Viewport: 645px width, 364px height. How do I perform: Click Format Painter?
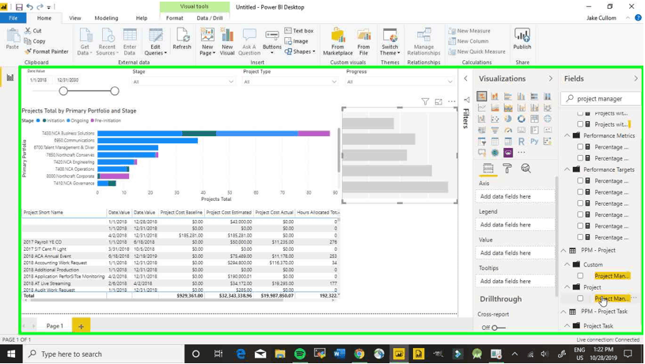tap(46, 51)
